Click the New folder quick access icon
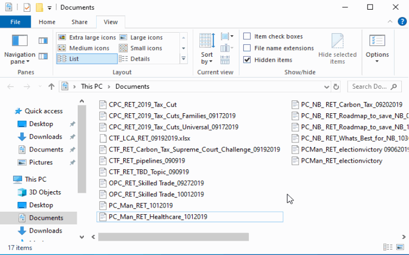409x255 pixels. coord(39,7)
